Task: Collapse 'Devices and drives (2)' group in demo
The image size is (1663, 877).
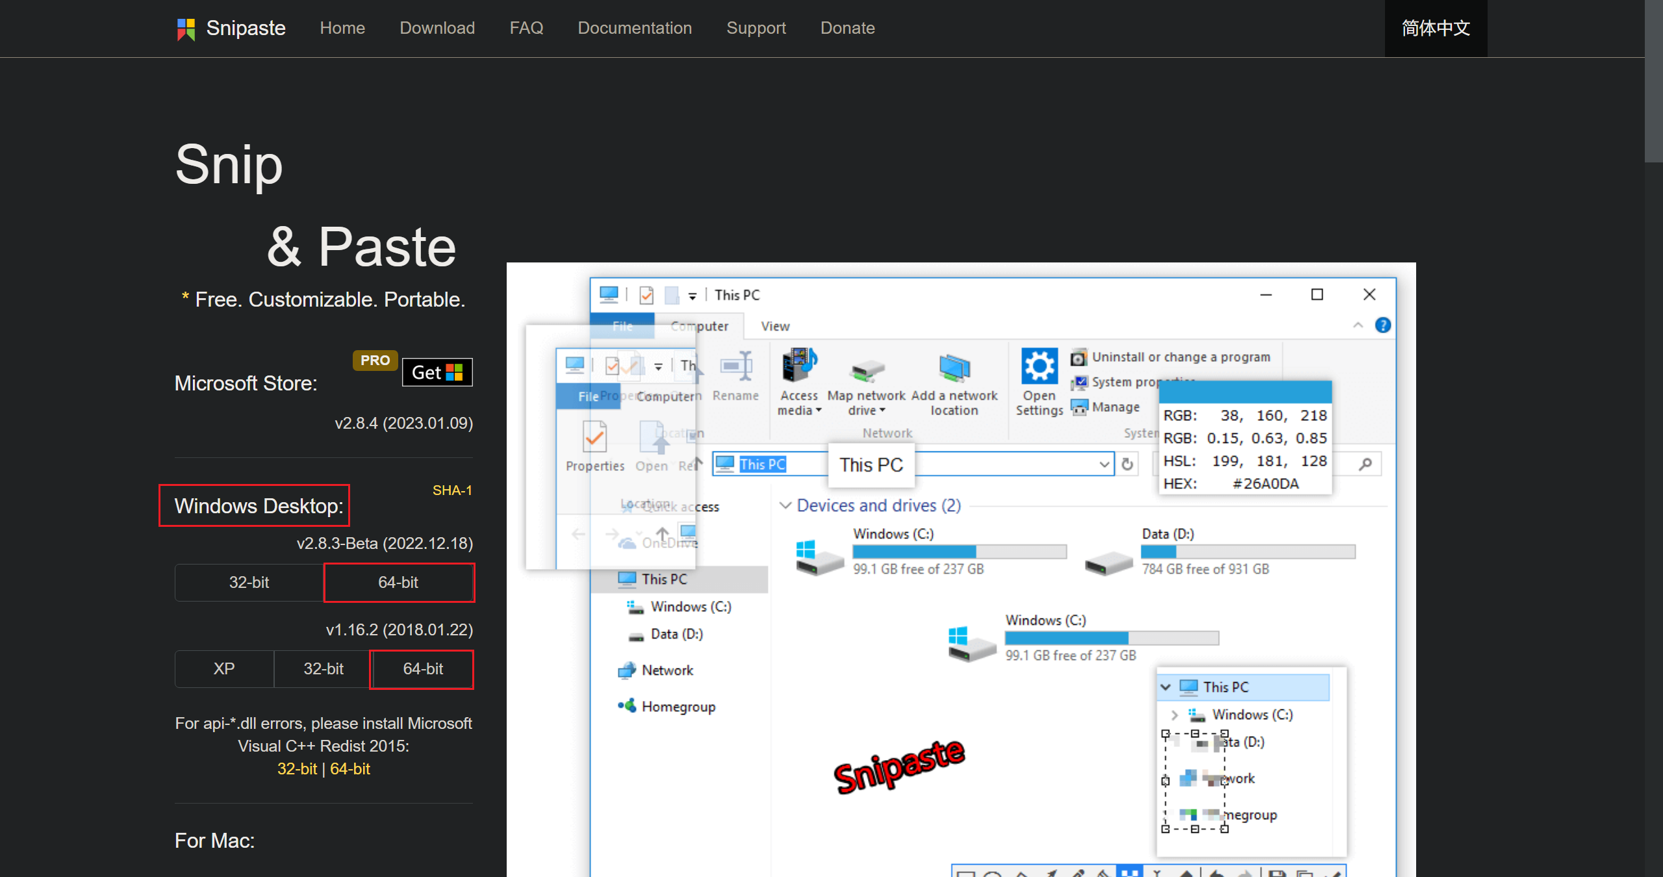Action: [x=785, y=505]
